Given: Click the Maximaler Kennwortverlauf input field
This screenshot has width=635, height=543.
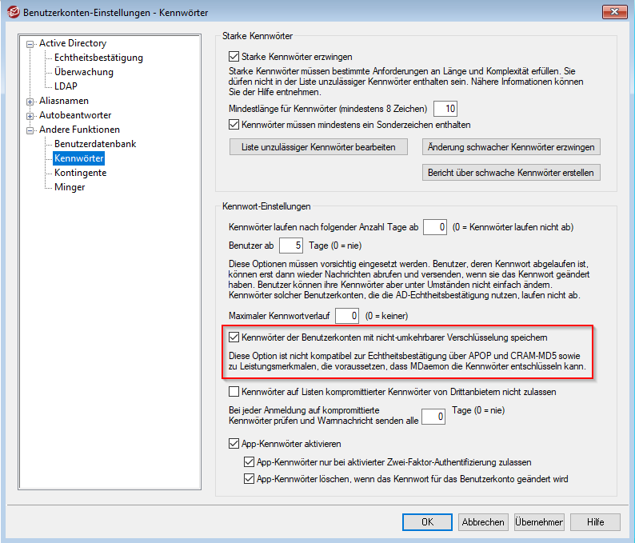Looking at the screenshot, I should 347,316.
